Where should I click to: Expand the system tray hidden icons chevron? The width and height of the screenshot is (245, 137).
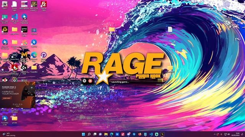coord(214,134)
